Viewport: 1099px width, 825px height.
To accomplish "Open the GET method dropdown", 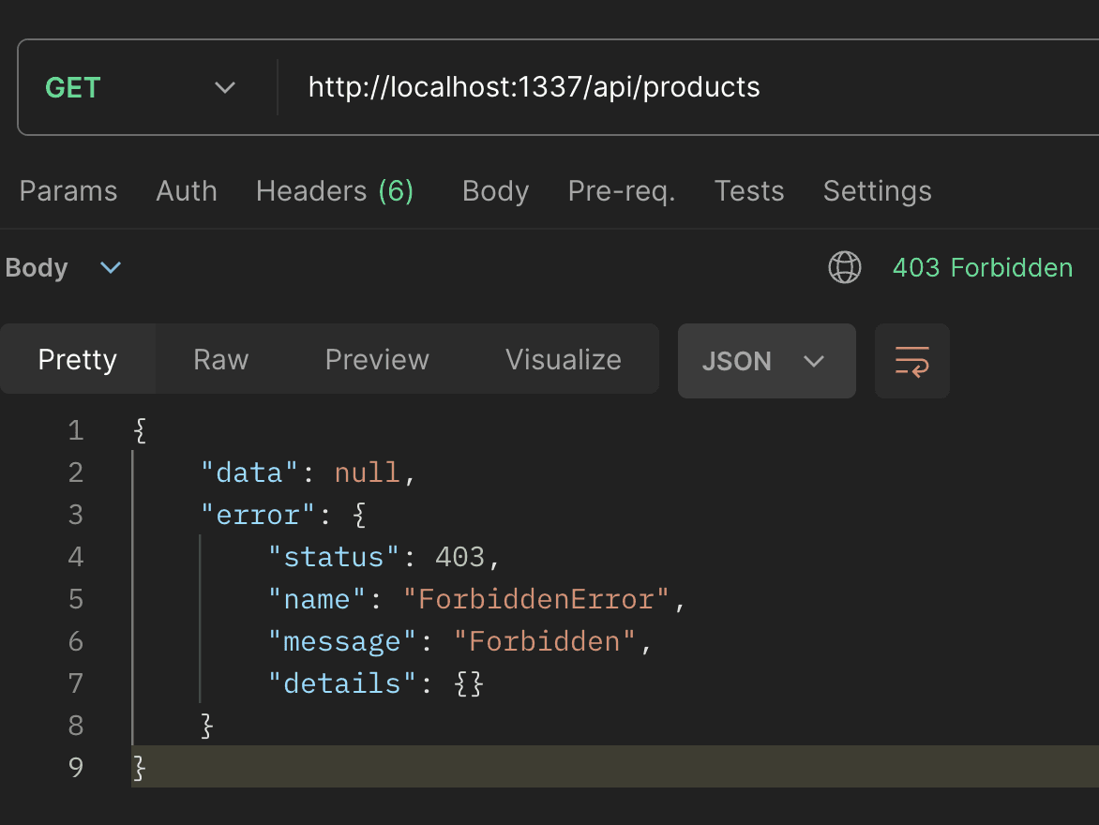I will [x=140, y=87].
